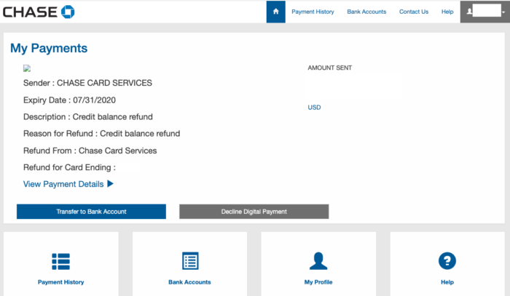Click the CHASE wordmark text
This screenshot has width=510, height=296.
click(31, 12)
